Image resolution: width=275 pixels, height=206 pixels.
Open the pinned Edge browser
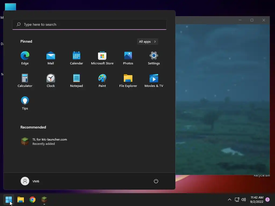[x=25, y=58]
